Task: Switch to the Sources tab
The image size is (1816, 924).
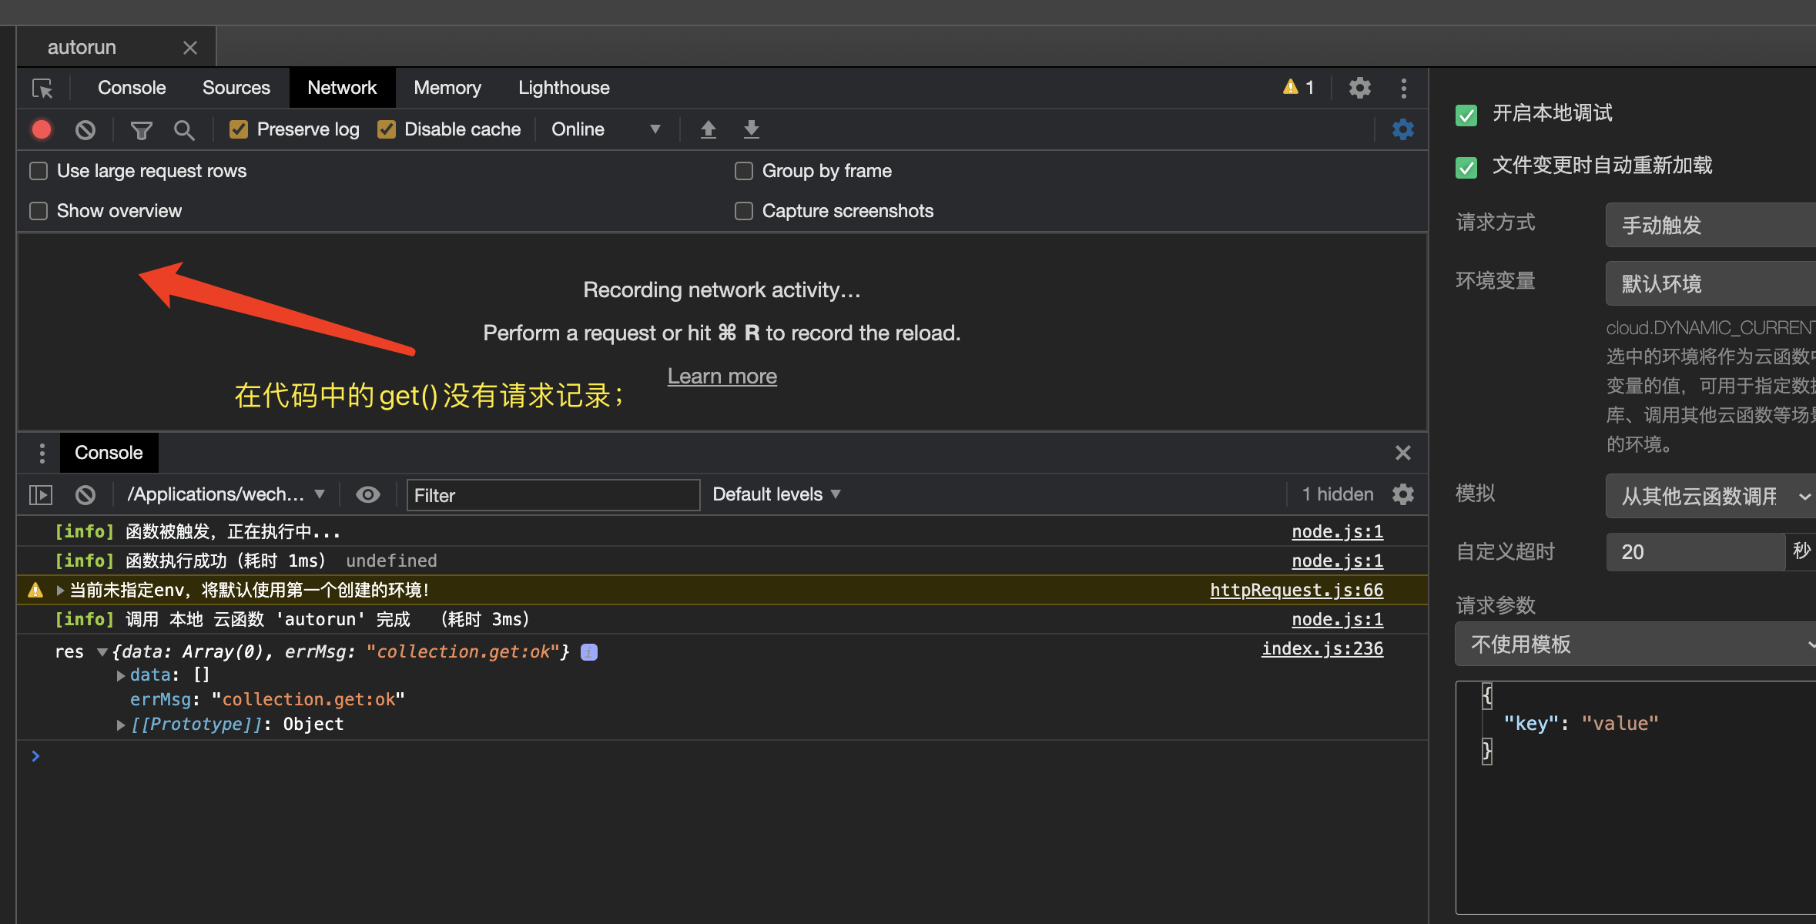Action: 236,88
